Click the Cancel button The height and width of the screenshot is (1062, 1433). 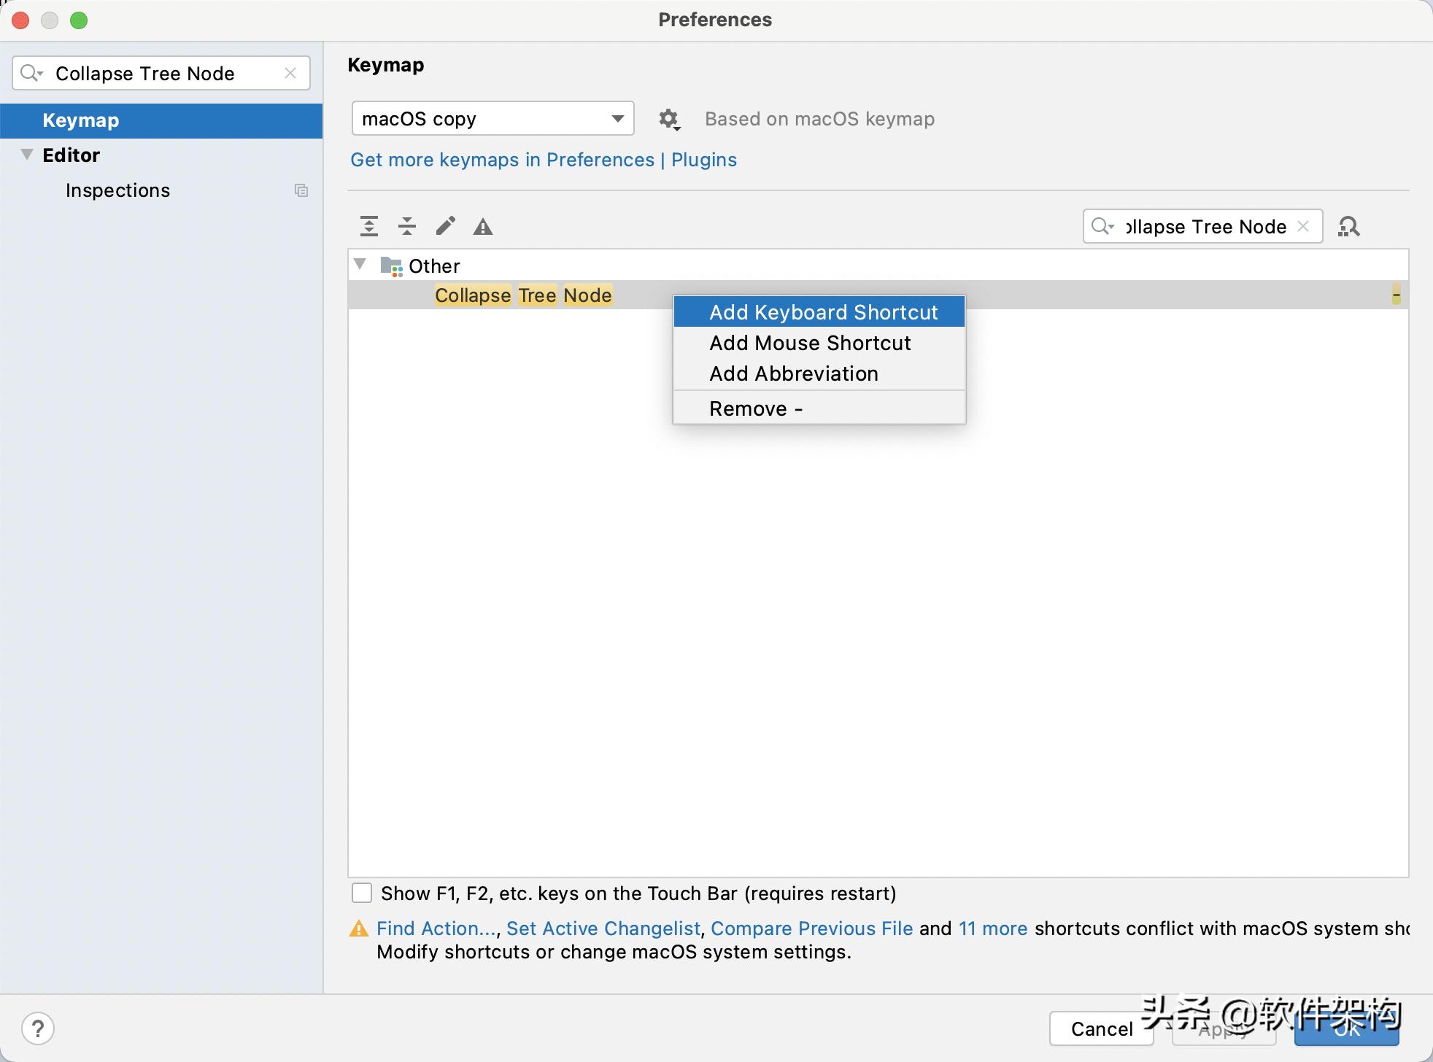[x=1100, y=1028]
